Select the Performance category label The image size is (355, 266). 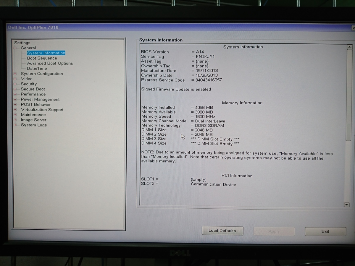tap(33, 94)
